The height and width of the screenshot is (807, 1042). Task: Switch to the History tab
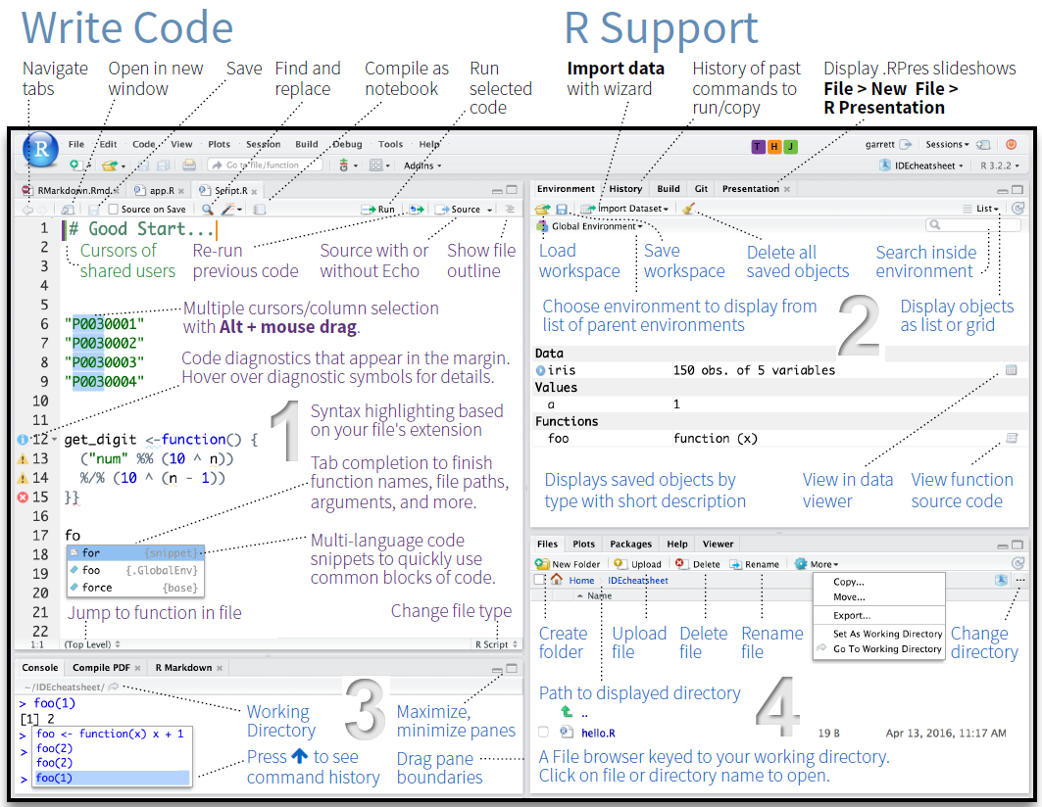point(625,189)
